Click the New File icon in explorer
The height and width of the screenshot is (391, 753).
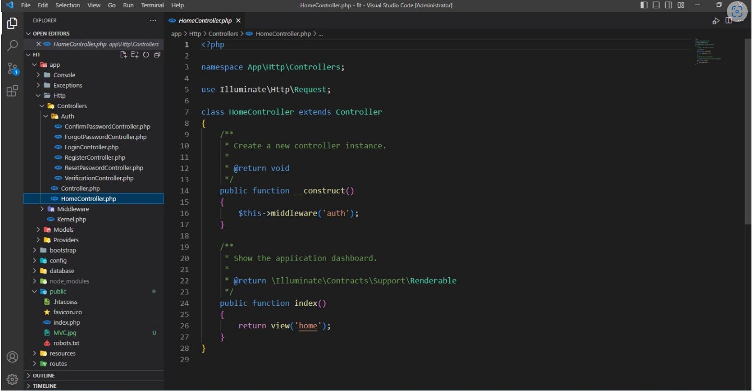[124, 54]
